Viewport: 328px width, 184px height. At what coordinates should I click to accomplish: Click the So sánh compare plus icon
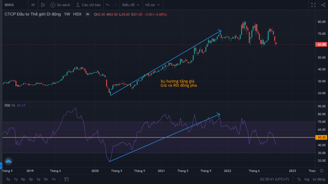[x=53, y=5]
